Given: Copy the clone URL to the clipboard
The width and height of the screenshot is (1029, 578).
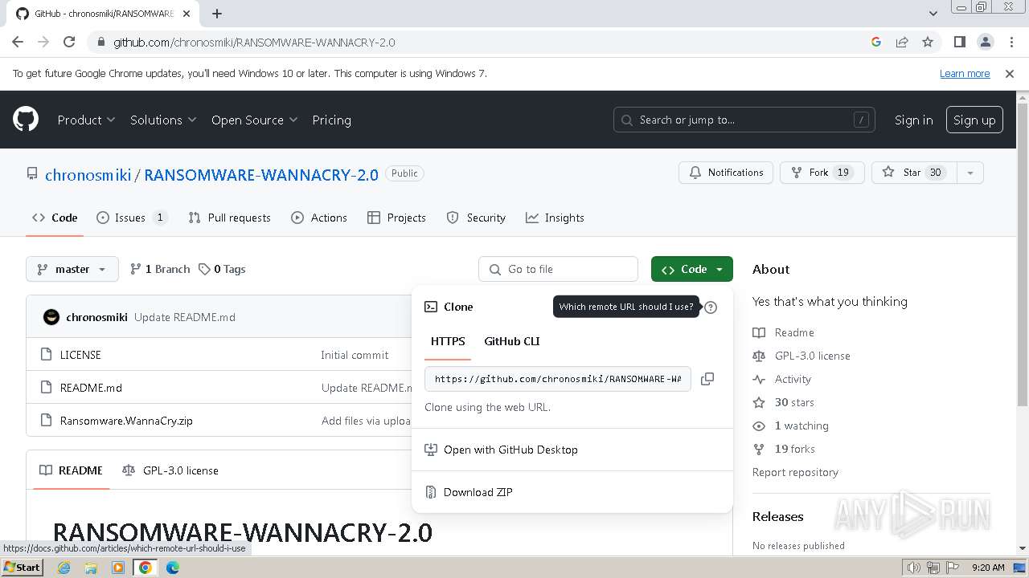Looking at the screenshot, I should coord(707,379).
